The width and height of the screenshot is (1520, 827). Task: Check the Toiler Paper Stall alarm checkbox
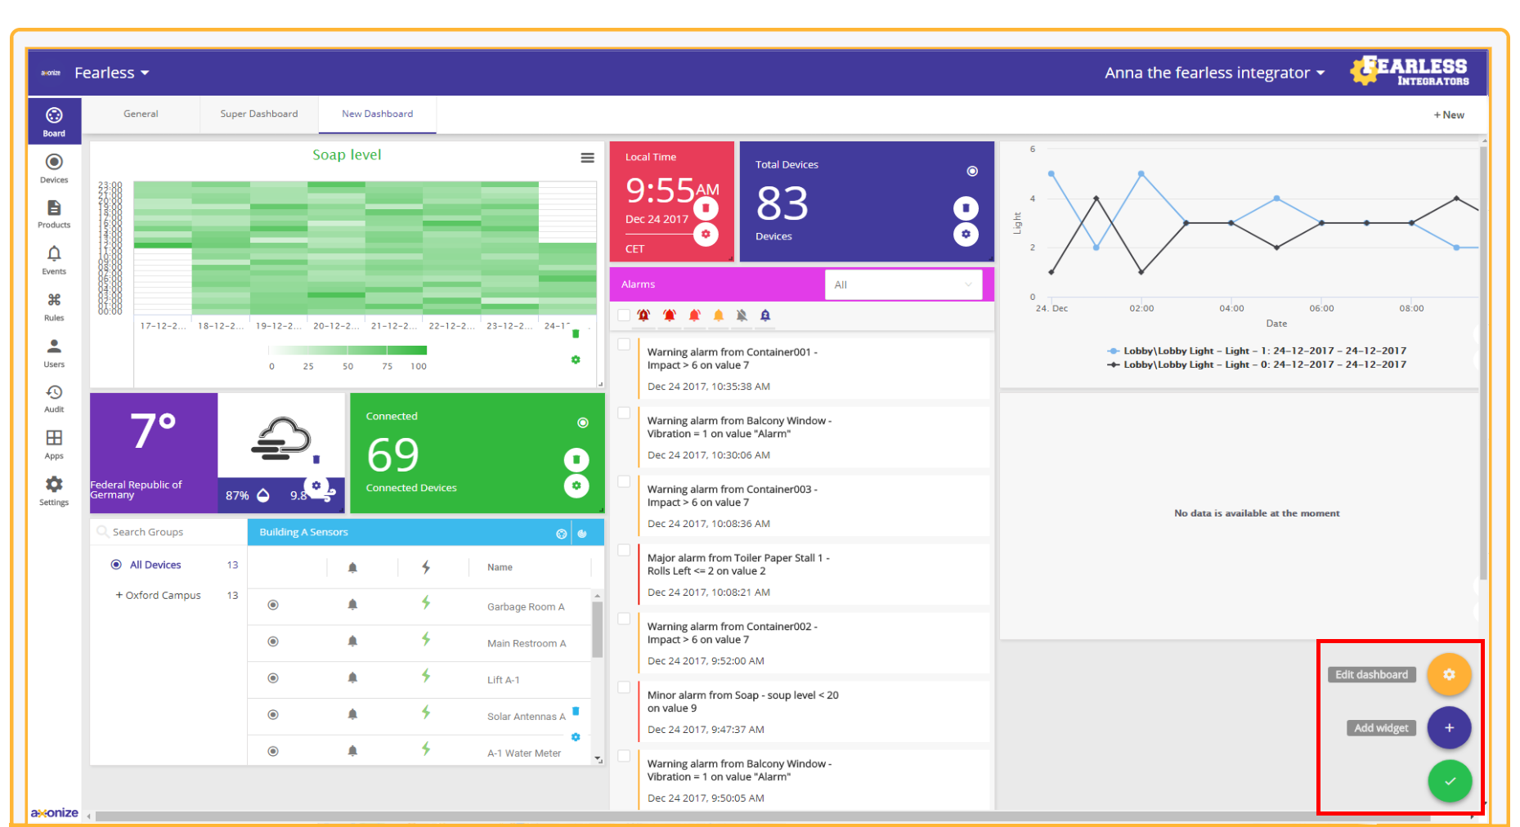pos(624,551)
